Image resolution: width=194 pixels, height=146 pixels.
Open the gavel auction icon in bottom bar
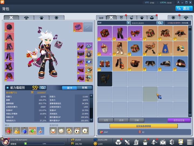[x=154, y=142]
